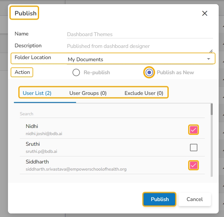Switch to the User List tab
Screen dimensions: 224x217
37,93
